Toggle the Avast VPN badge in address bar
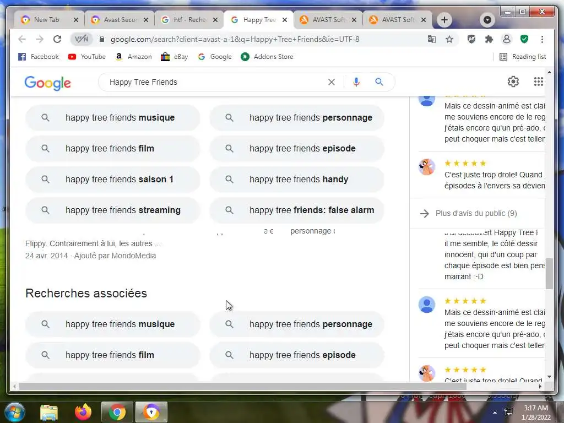Image resolution: width=564 pixels, height=423 pixels. pos(82,39)
